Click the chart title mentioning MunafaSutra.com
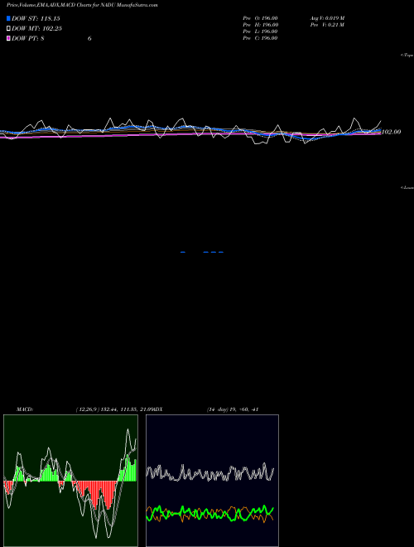Screen dimensions: 414x547 coord(82,5)
